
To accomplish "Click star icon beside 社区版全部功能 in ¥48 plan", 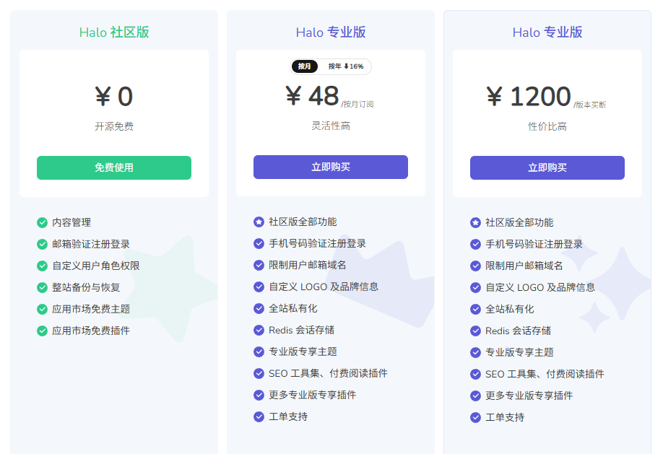I will click(x=259, y=222).
